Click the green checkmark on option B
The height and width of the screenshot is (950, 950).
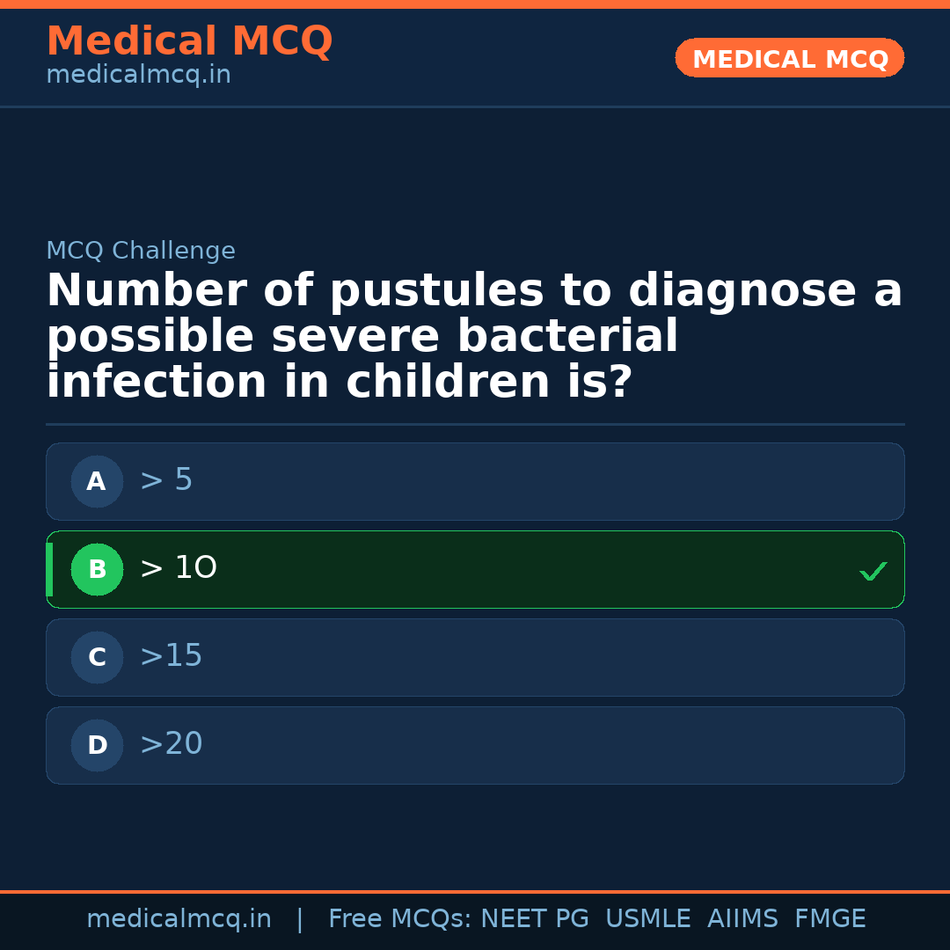873,571
